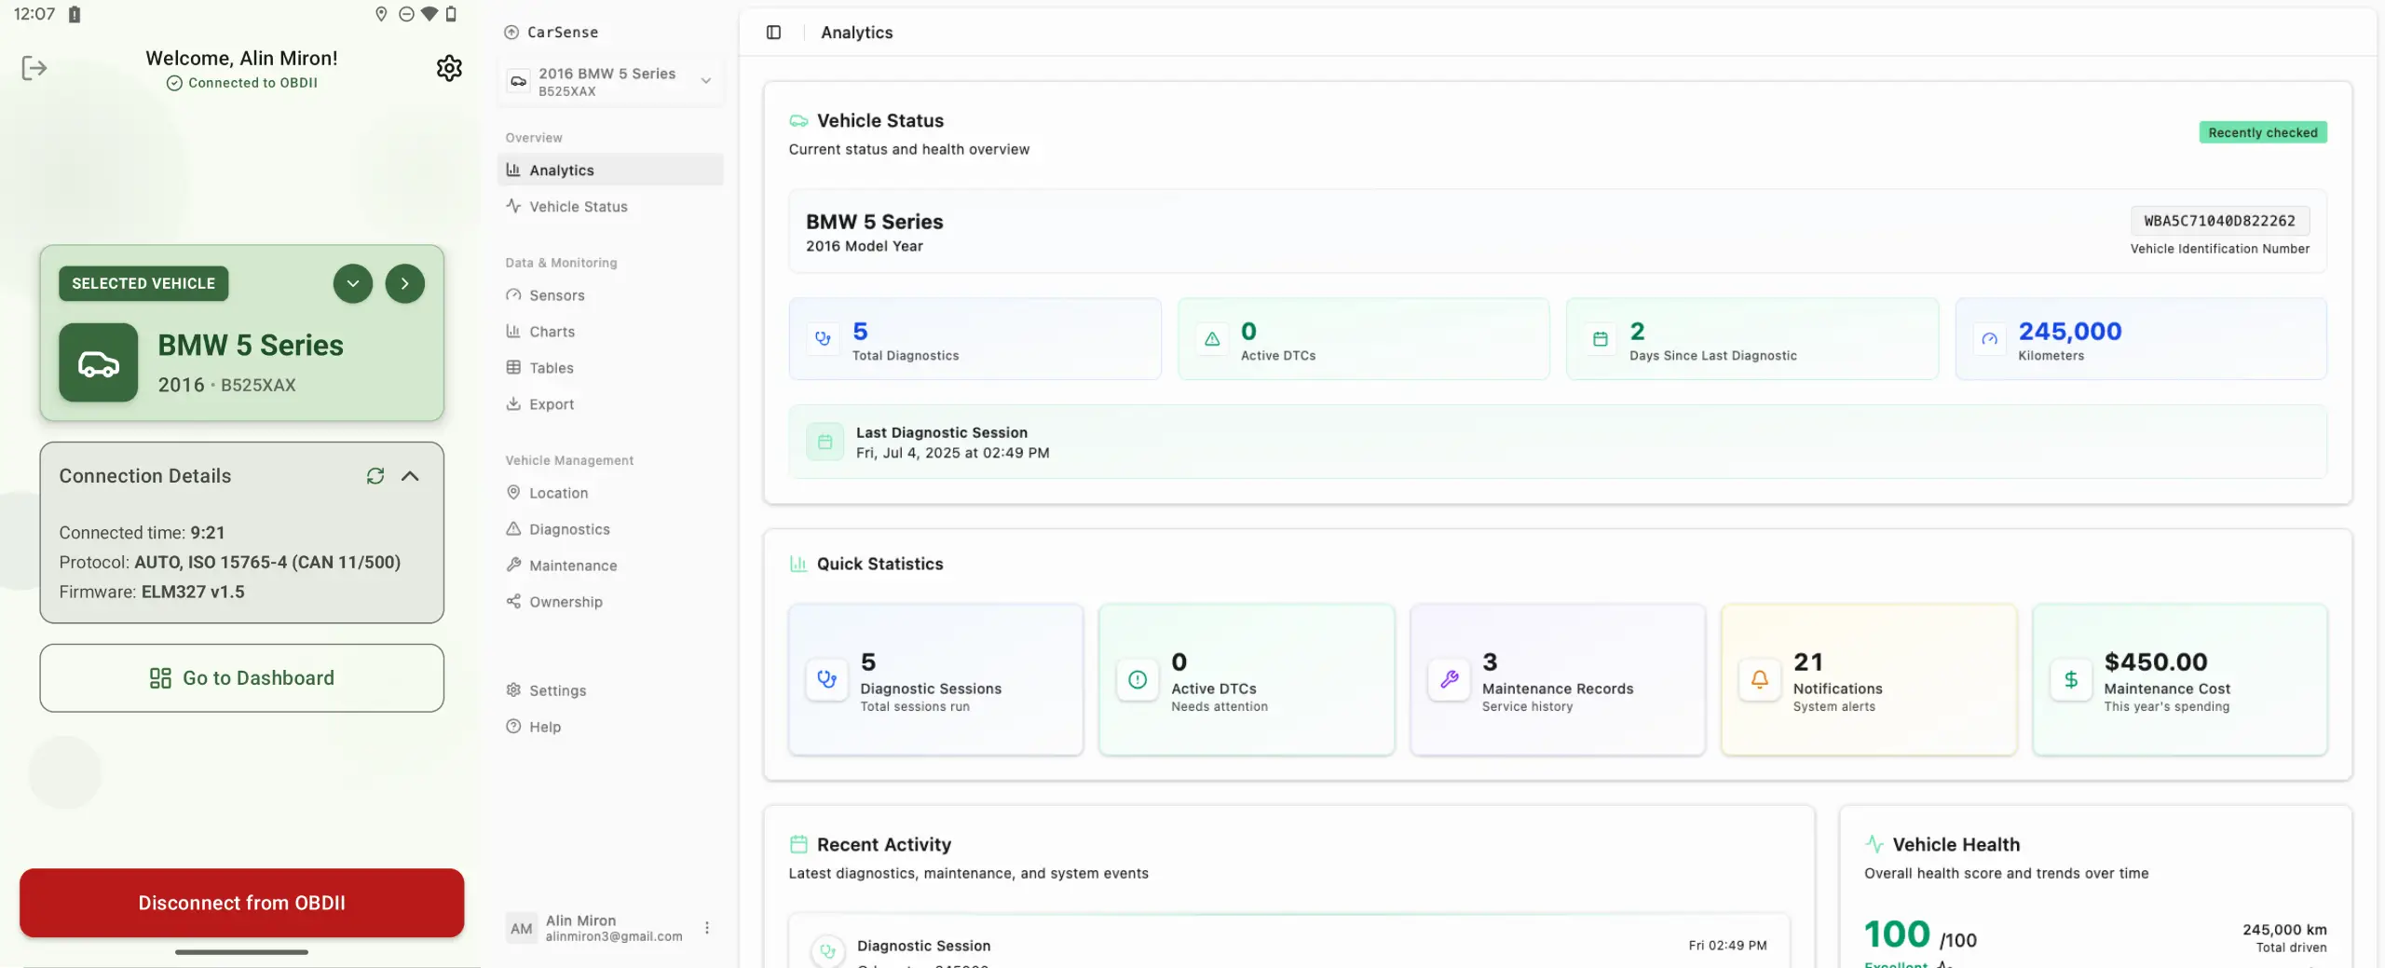This screenshot has width=2385, height=968.
Task: Collapse the Connection Details panel
Action: [410, 476]
